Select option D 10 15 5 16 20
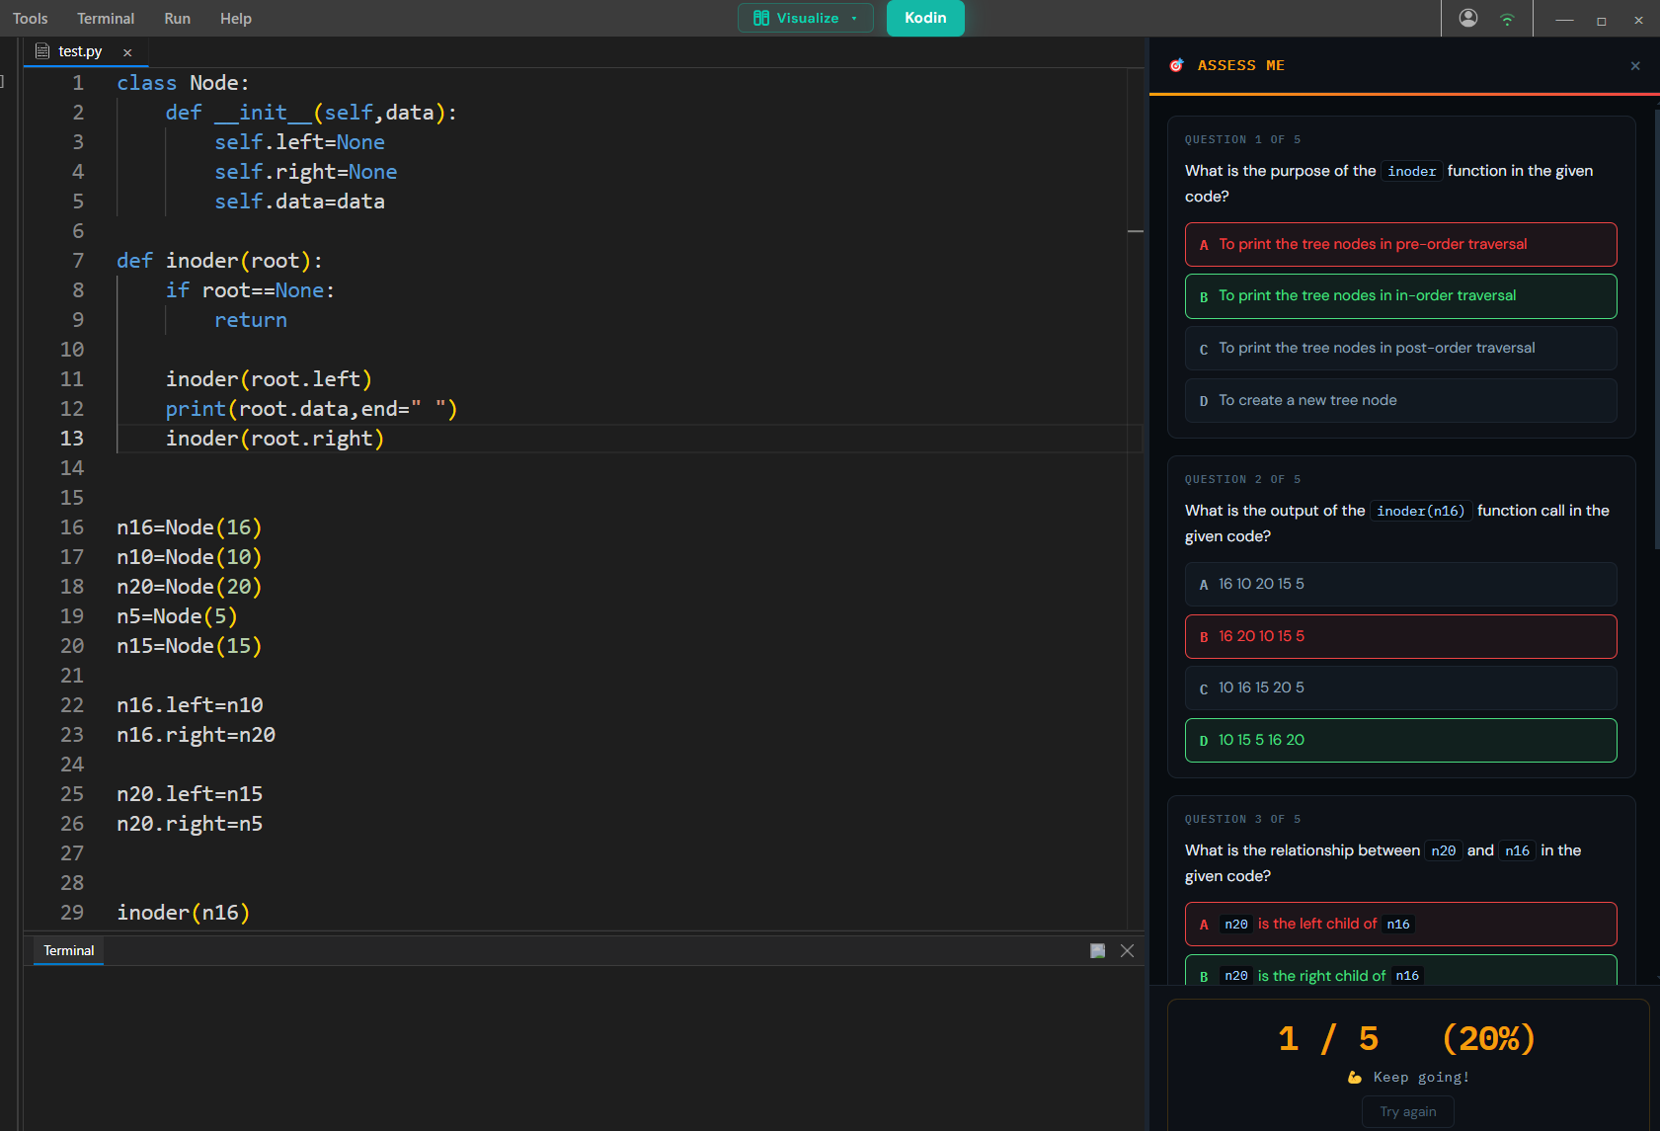 (x=1400, y=740)
